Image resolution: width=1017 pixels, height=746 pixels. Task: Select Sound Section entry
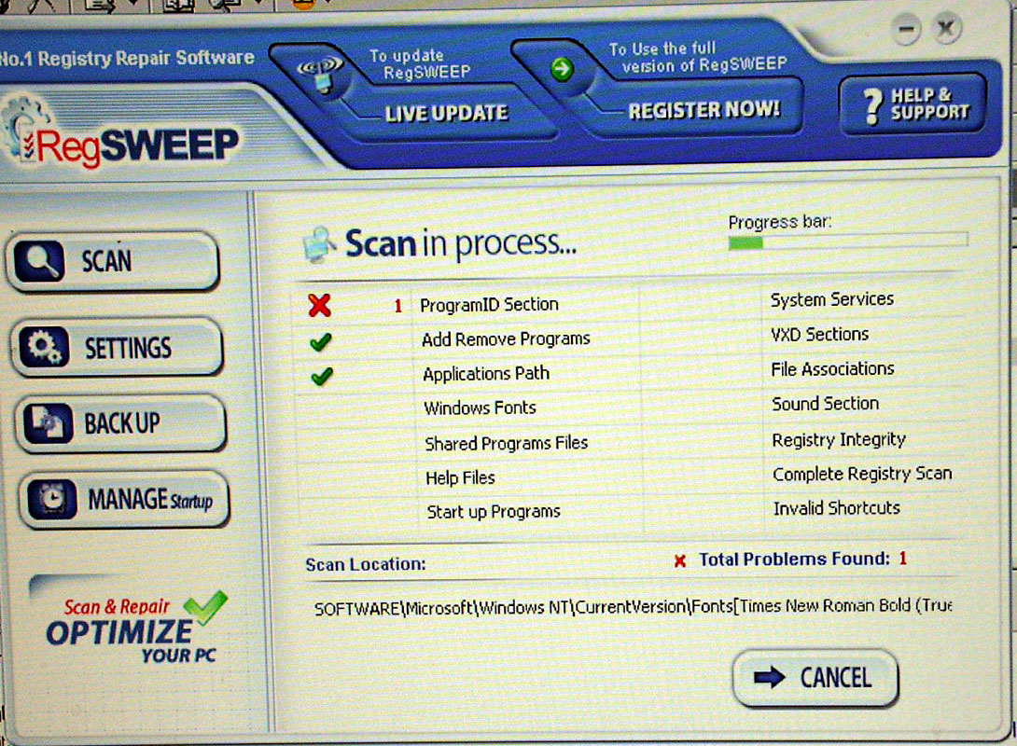pos(825,404)
